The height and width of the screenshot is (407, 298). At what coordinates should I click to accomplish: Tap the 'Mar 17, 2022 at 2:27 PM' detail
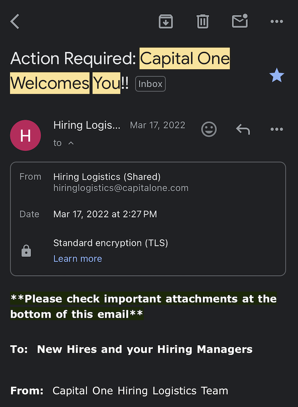tap(105, 214)
